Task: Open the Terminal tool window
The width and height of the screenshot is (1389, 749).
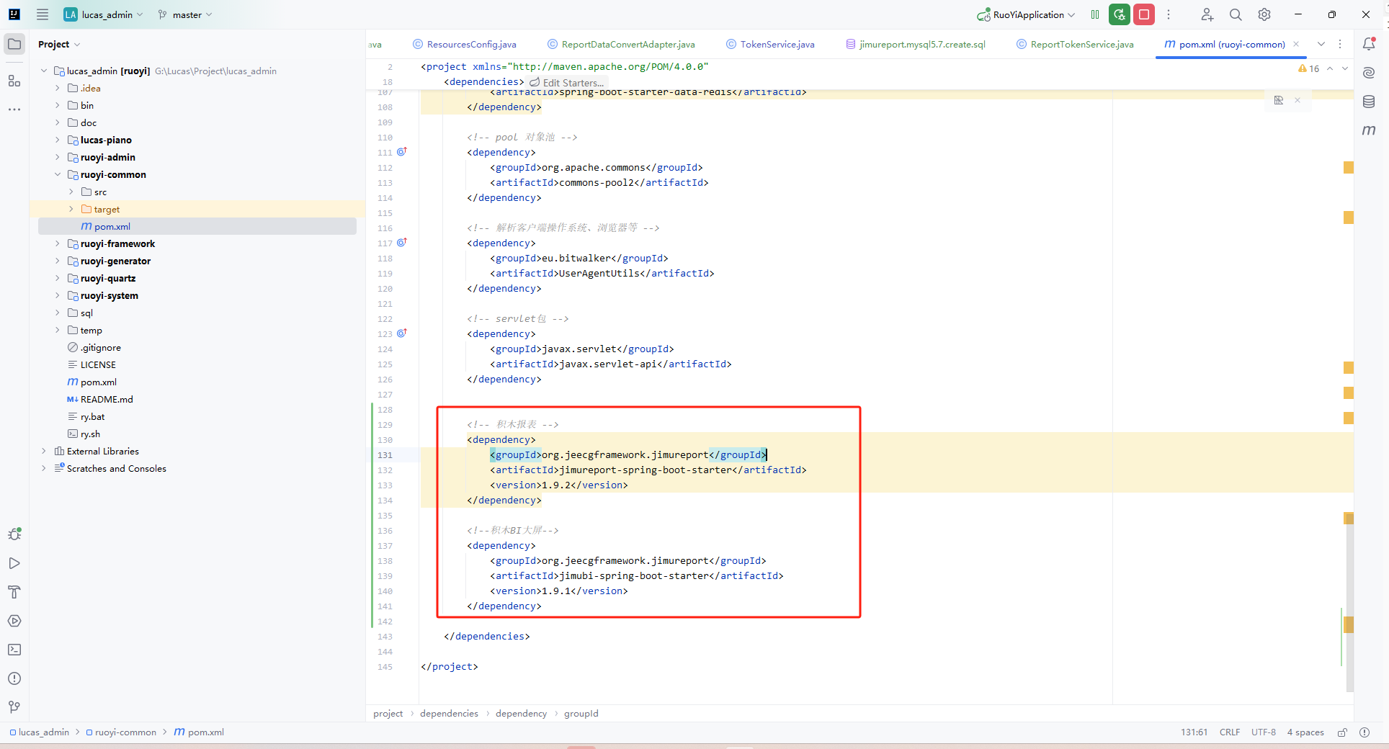Action: pos(14,650)
